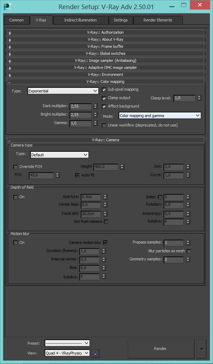
Task: Open the Mode dropdown showing Color mapping and gamma
Action: pos(159,115)
